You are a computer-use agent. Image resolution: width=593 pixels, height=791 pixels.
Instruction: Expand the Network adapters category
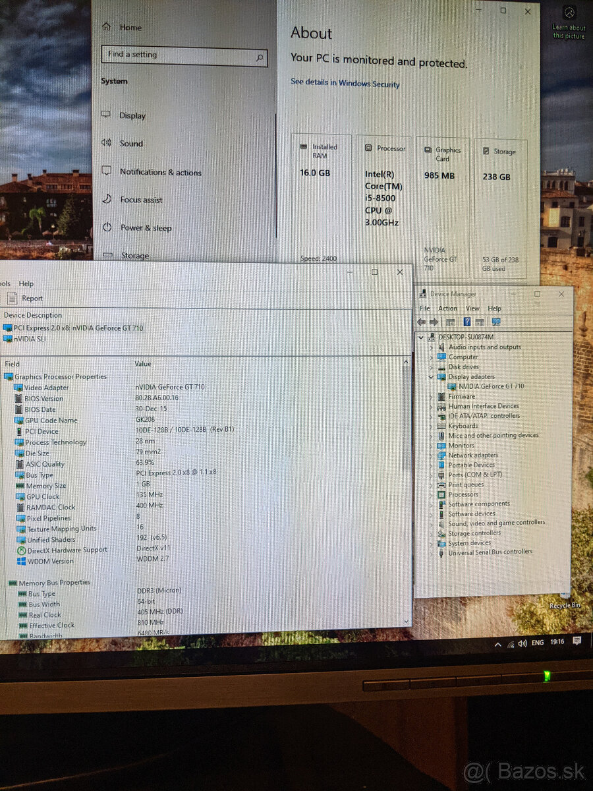(x=430, y=455)
